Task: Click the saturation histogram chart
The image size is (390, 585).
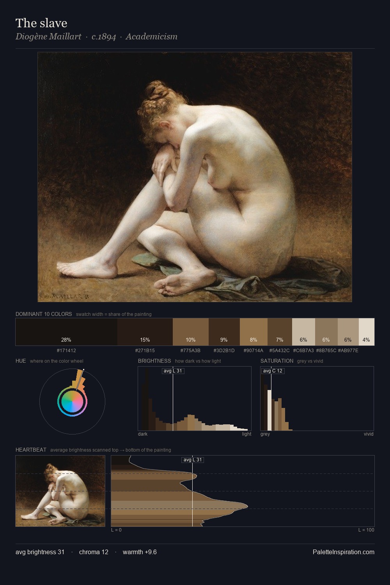Action: pos(317,399)
